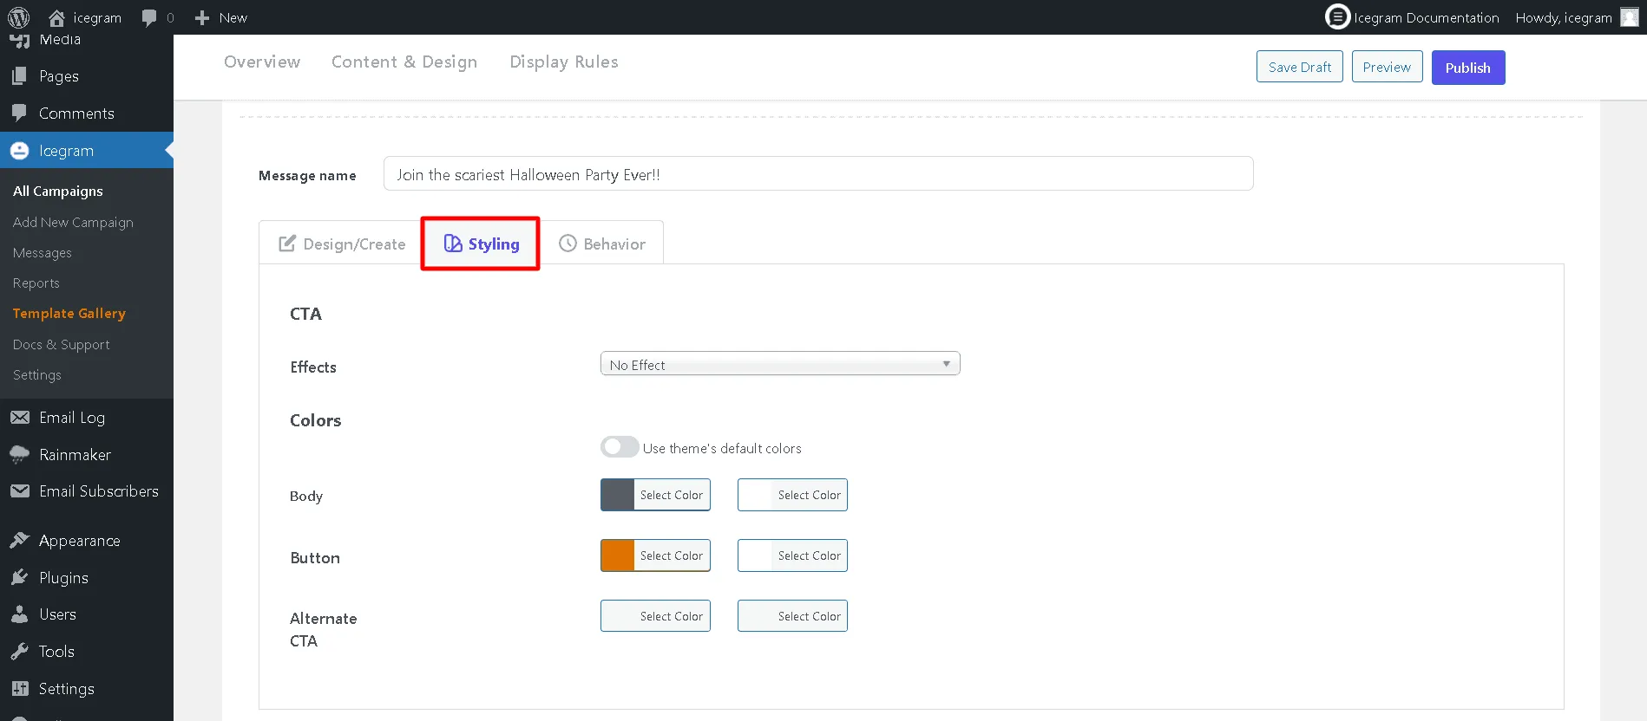1647x721 pixels.
Task: Open the Reports submenu link
Action: [x=36, y=283]
